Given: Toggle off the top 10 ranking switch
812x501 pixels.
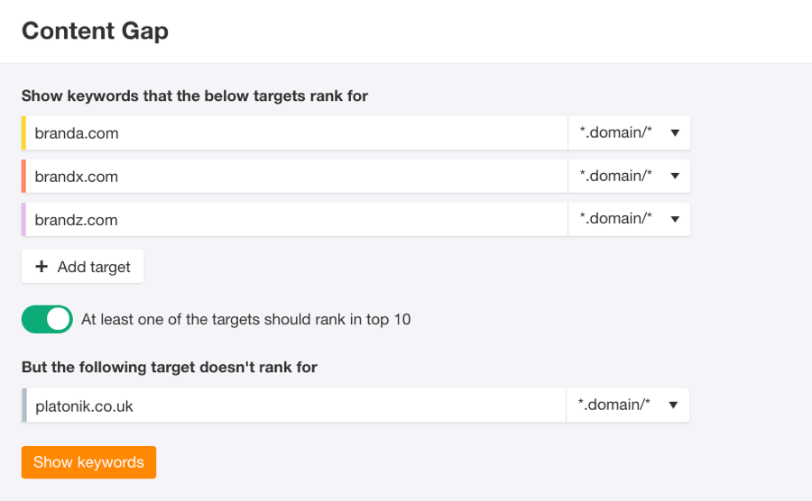Looking at the screenshot, I should (47, 319).
